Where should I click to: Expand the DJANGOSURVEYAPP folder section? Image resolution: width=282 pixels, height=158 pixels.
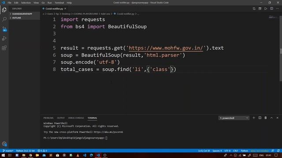[x=22, y=14]
